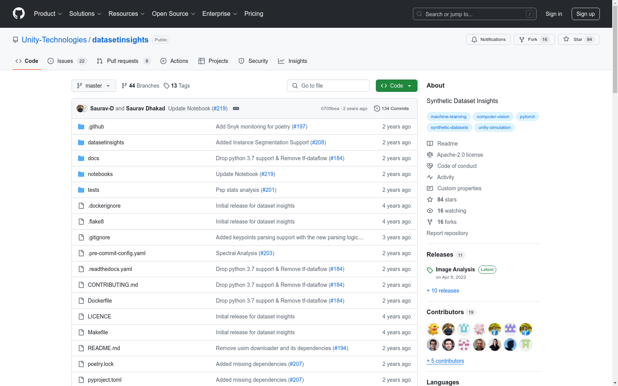Click the tests folder icon
Viewport: 618px width, 386px height.
[x=81, y=190]
